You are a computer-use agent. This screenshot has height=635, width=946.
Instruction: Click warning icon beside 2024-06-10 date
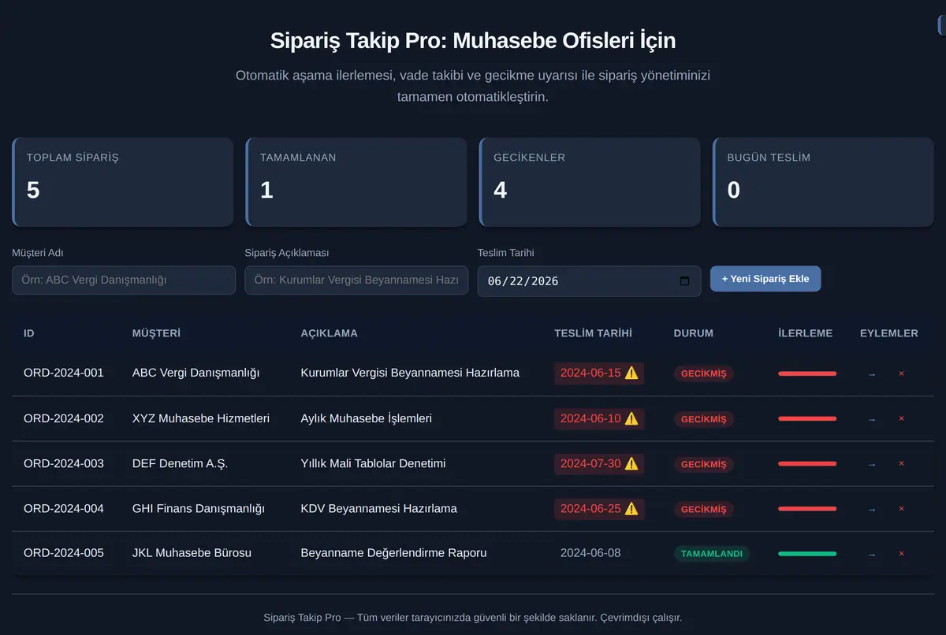tap(631, 418)
